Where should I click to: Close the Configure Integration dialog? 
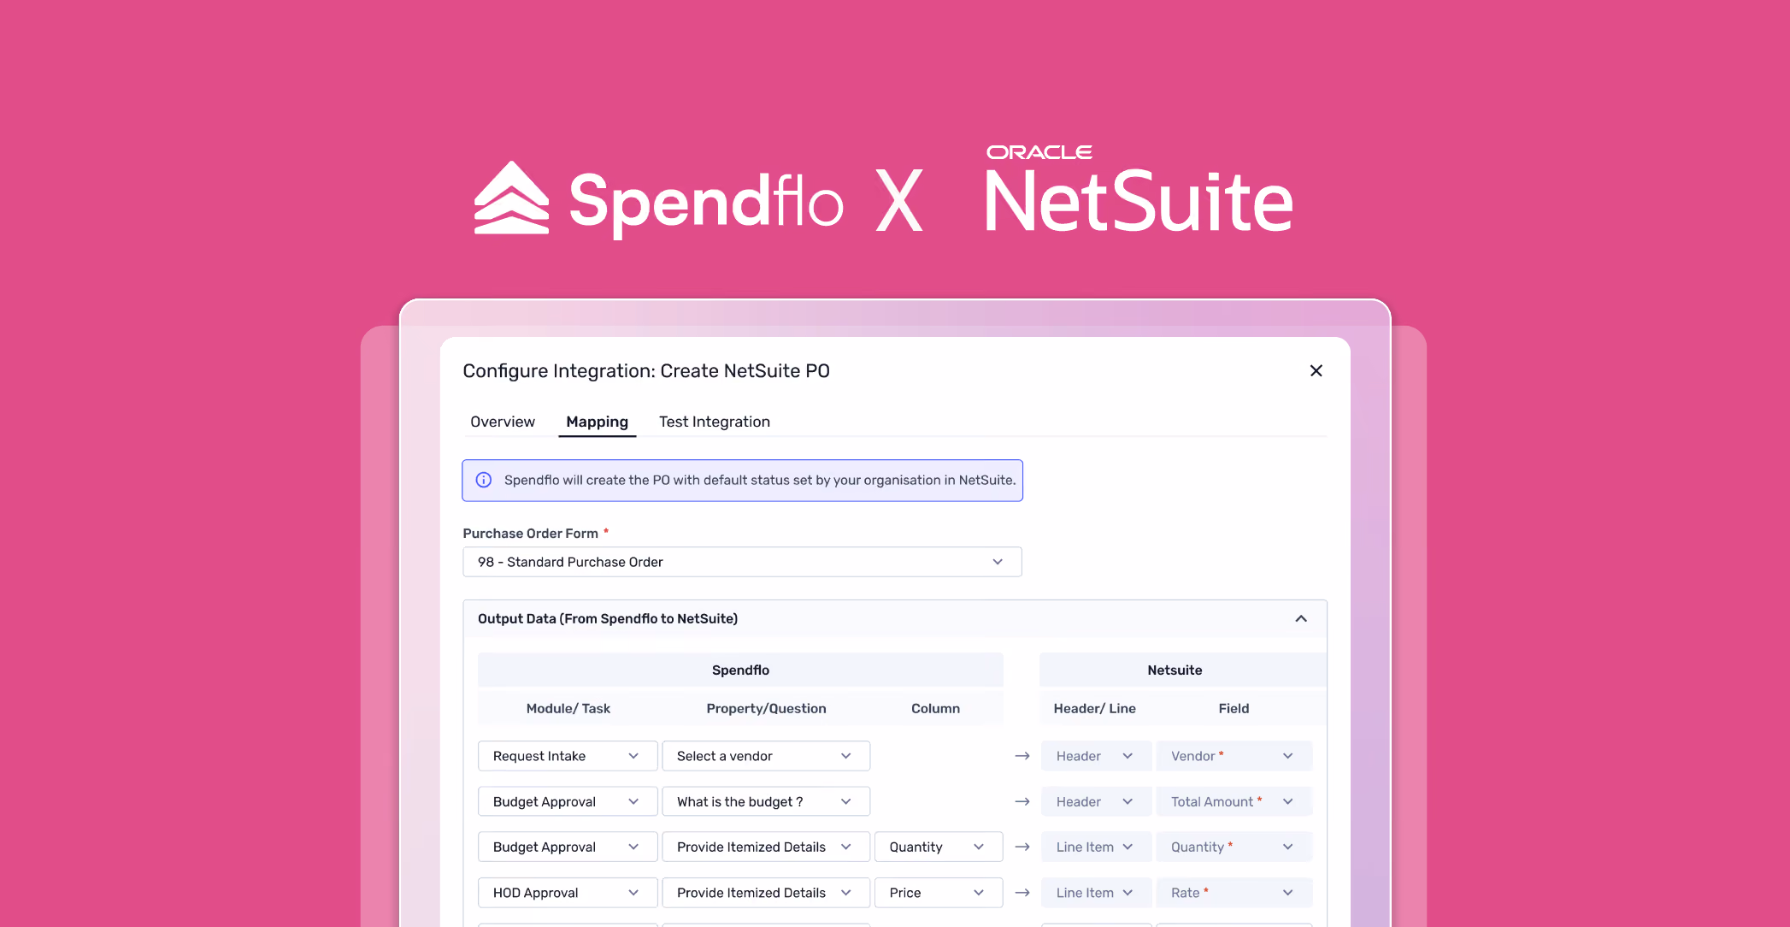[1316, 370]
